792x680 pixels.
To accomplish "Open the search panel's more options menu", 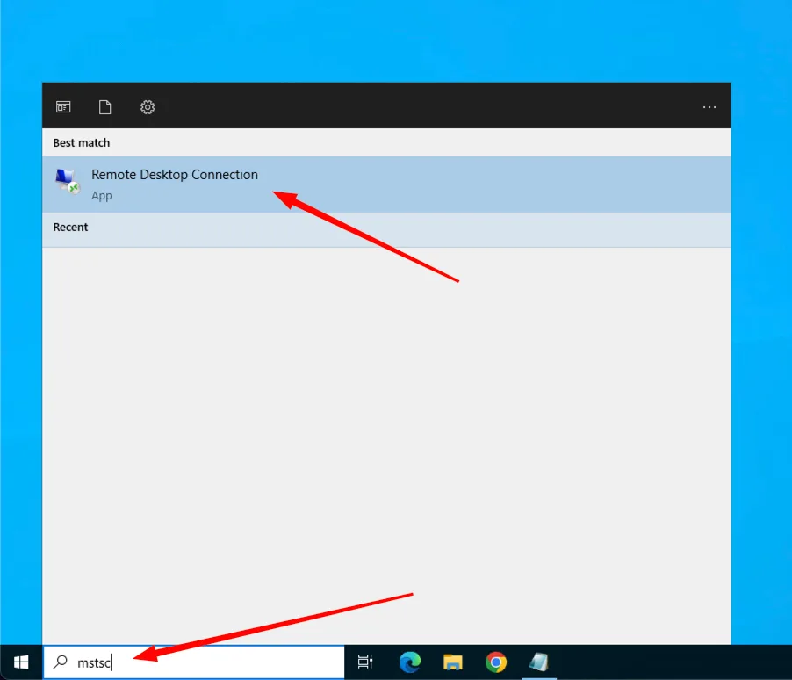I will click(709, 107).
